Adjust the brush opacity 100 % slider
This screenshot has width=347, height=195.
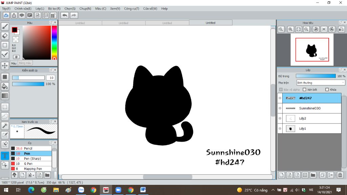pos(28,84)
